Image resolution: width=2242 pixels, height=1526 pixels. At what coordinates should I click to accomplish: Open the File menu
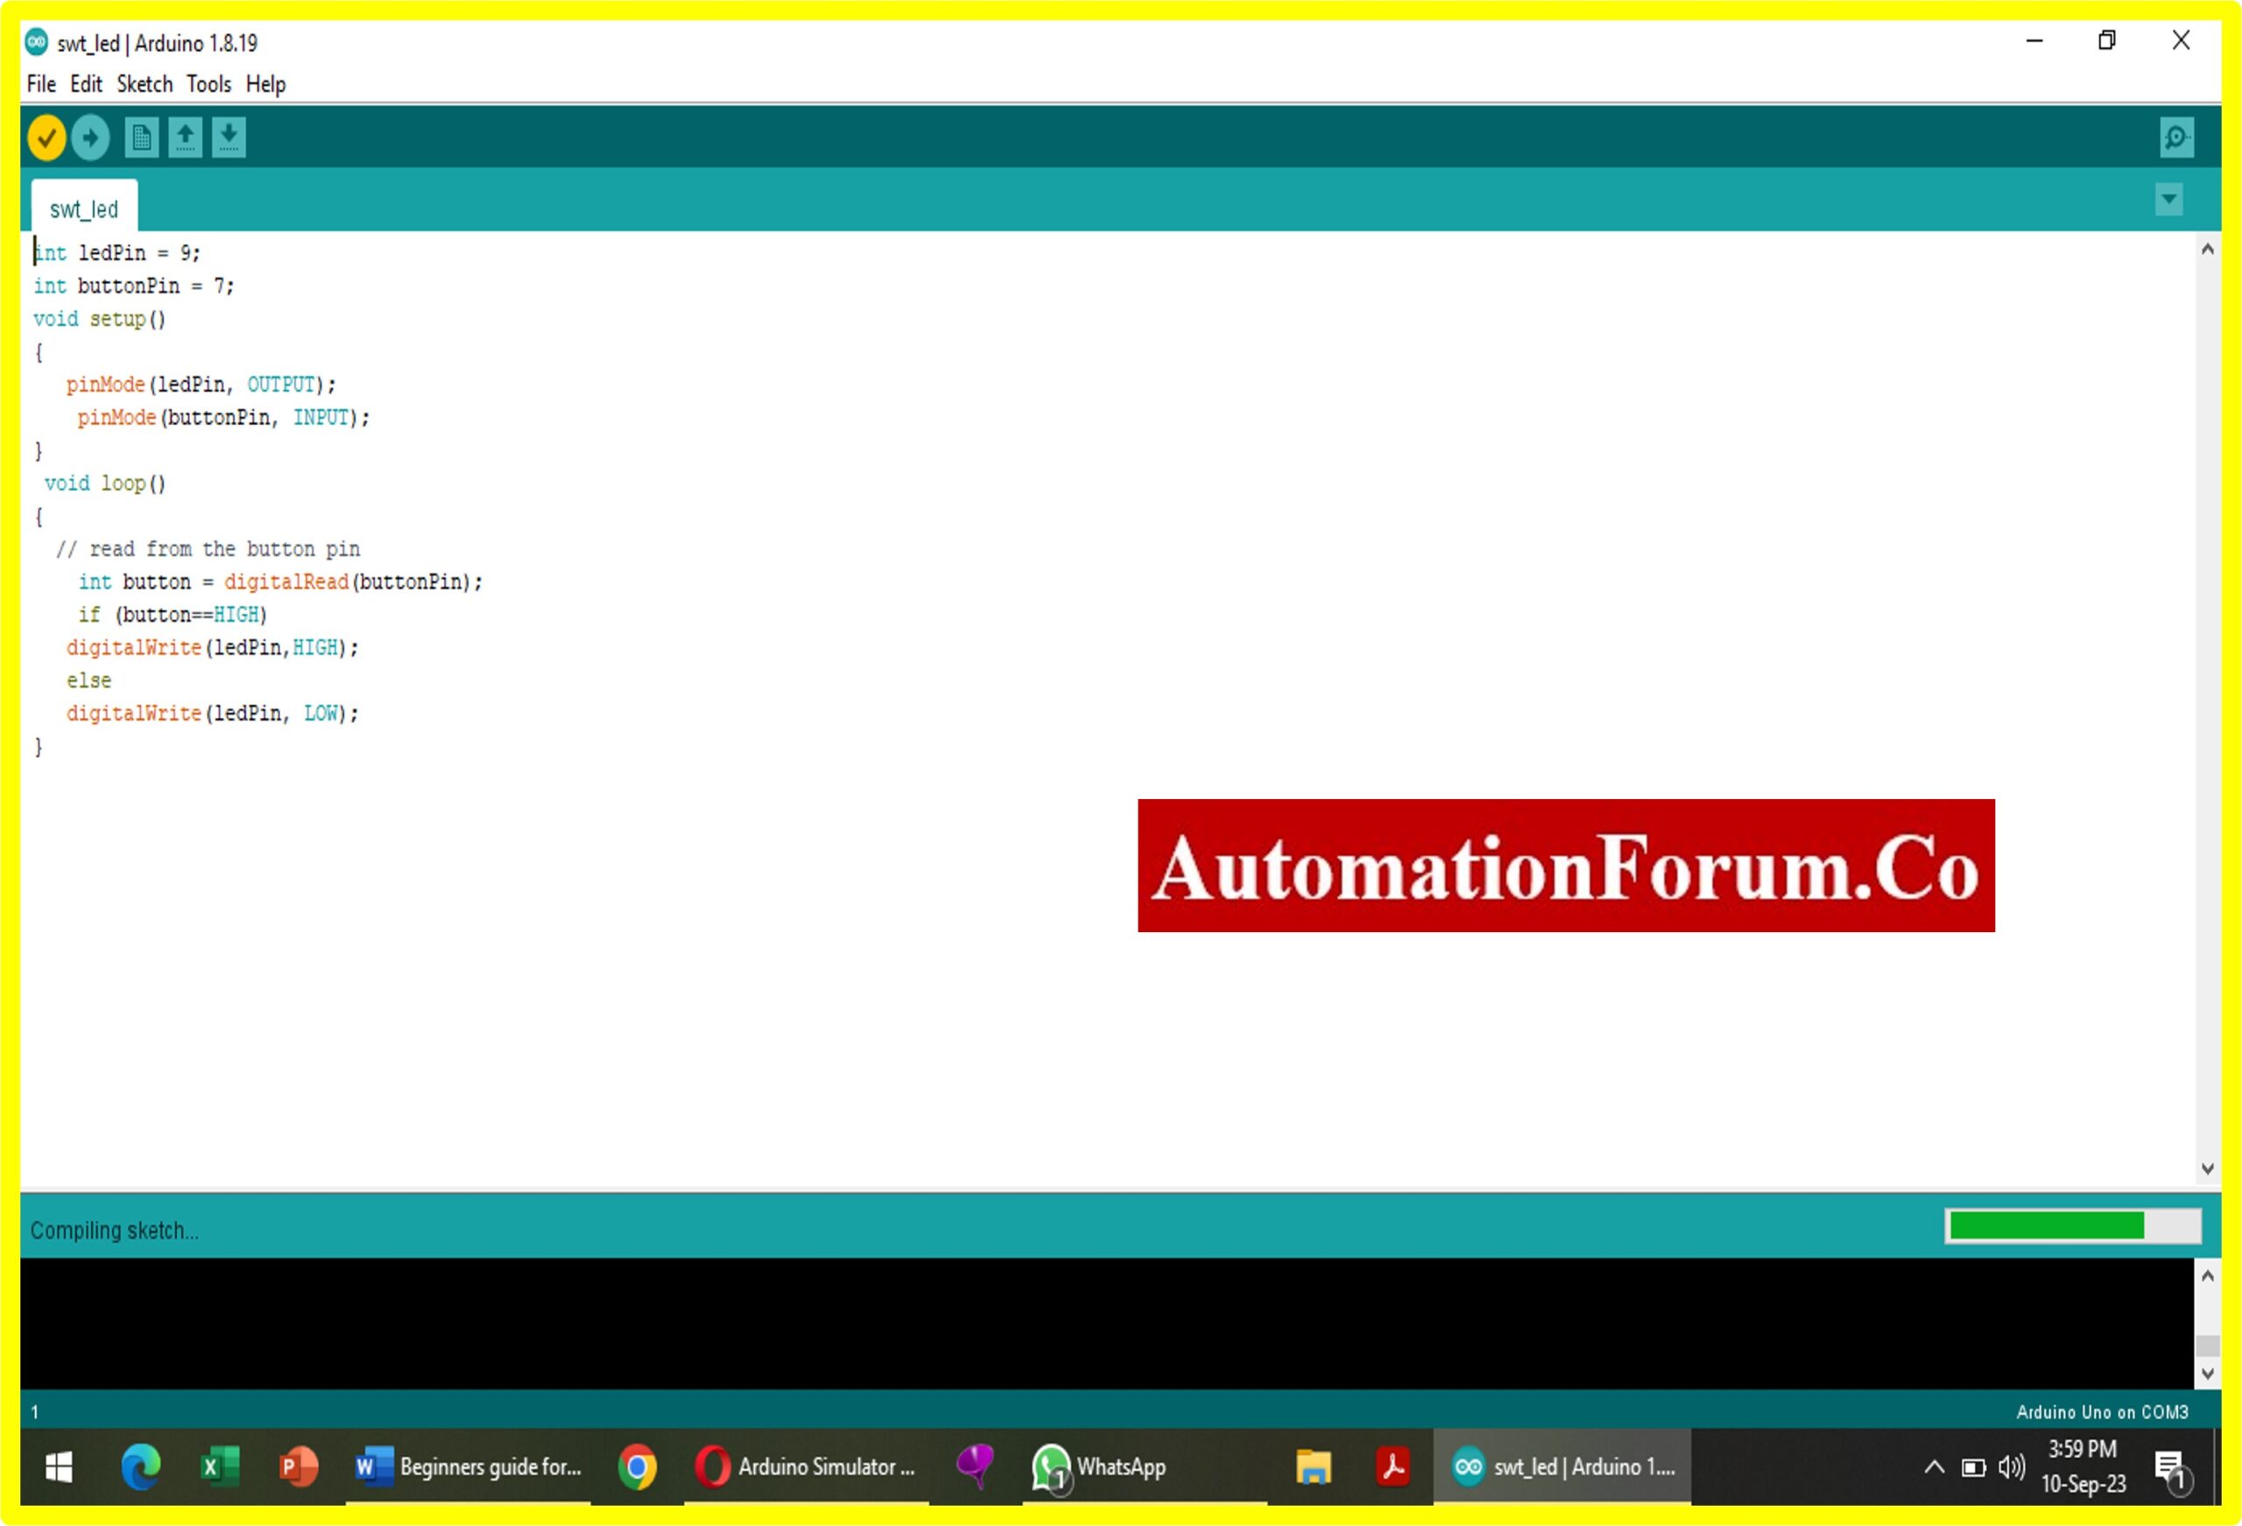click(40, 84)
